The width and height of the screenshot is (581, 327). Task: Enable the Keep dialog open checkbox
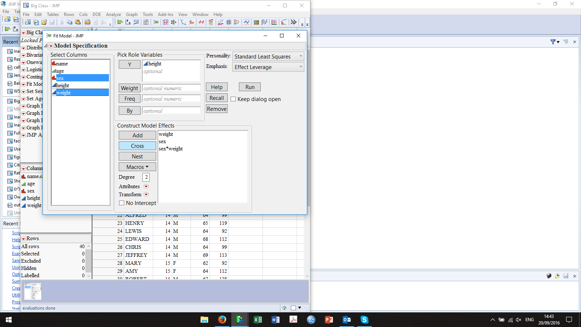(x=233, y=98)
